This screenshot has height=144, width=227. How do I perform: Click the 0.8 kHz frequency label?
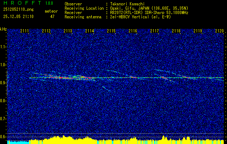(x=3, y=101)
